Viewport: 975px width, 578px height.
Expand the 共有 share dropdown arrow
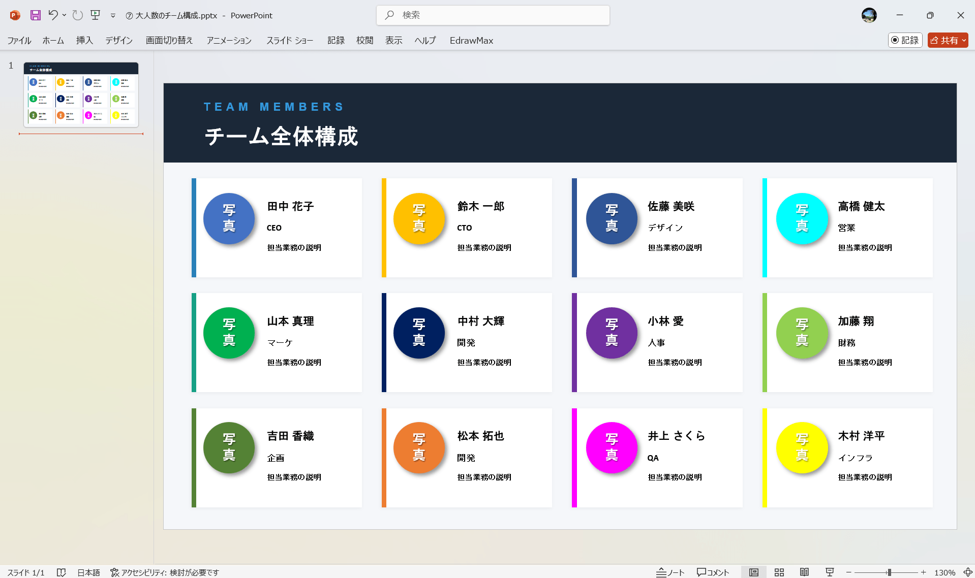pos(963,40)
